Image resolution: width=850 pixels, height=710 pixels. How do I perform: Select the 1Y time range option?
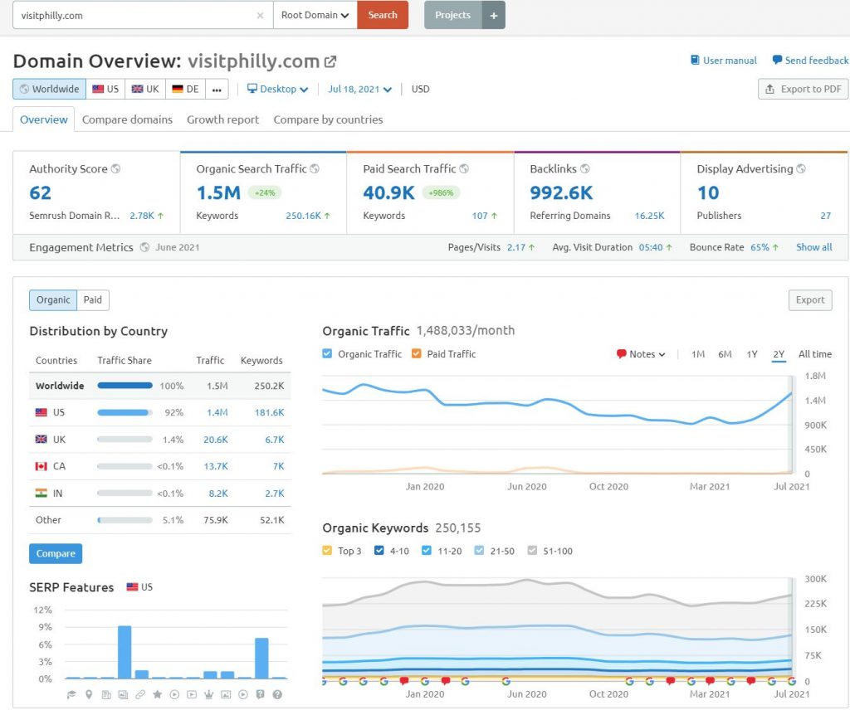[752, 354]
